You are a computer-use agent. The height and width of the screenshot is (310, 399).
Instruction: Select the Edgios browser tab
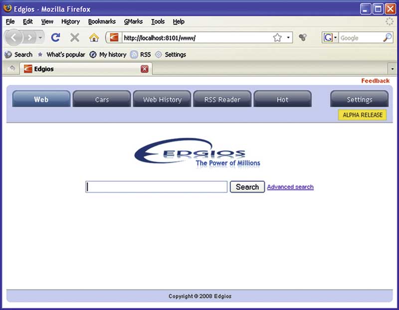coord(86,69)
